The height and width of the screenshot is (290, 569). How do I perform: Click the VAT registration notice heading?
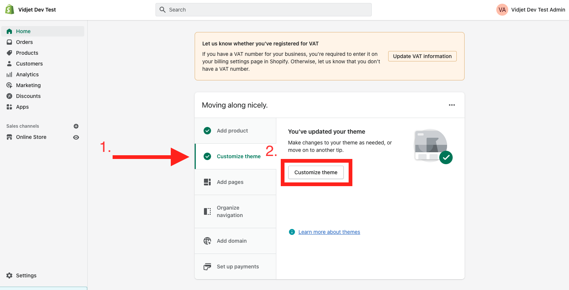261,44
